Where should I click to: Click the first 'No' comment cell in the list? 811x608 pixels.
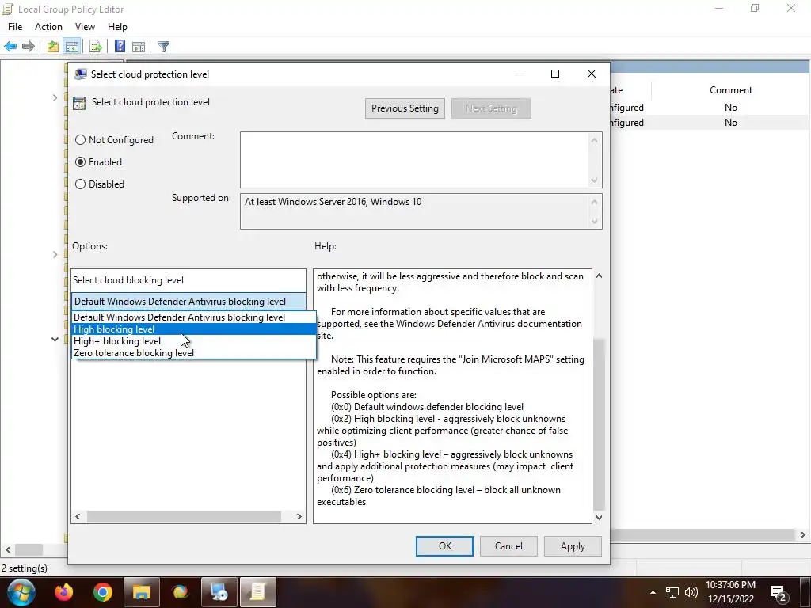(730, 108)
